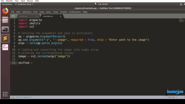
Task: Open the Edit menu in Sublime
Action: [18, 12]
